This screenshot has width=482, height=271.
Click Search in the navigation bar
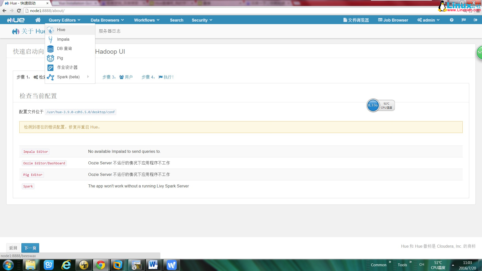click(176, 20)
